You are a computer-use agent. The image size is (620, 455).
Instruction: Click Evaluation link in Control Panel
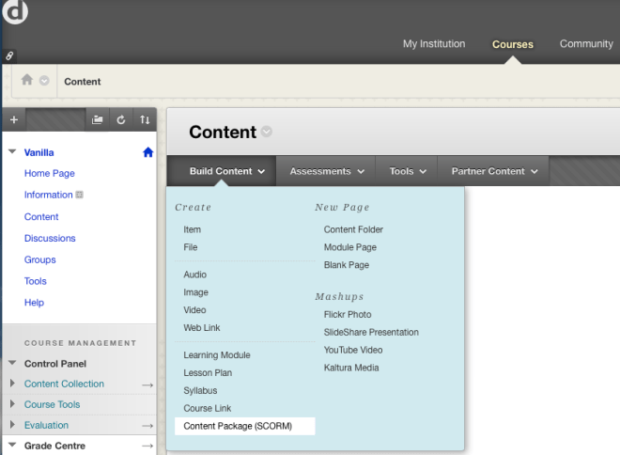pyautogui.click(x=46, y=425)
